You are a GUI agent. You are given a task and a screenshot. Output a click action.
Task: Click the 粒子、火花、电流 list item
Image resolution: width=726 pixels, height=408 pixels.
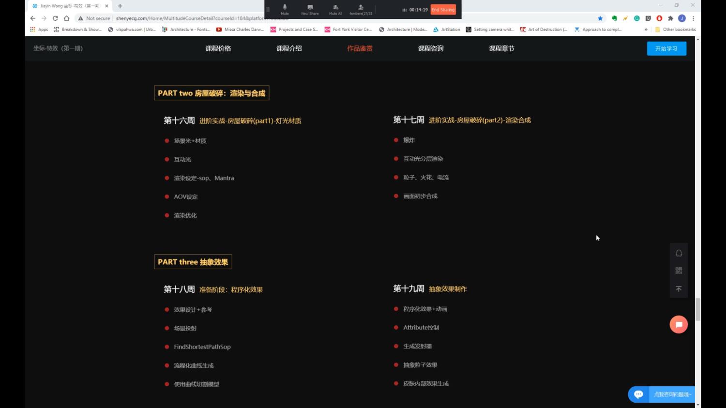coord(426,178)
